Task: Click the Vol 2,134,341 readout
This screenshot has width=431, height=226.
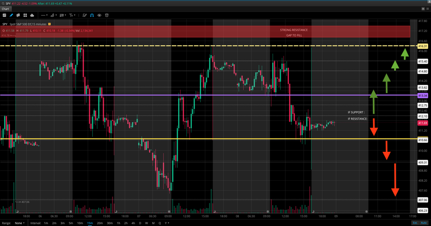Action: (x=84, y=31)
